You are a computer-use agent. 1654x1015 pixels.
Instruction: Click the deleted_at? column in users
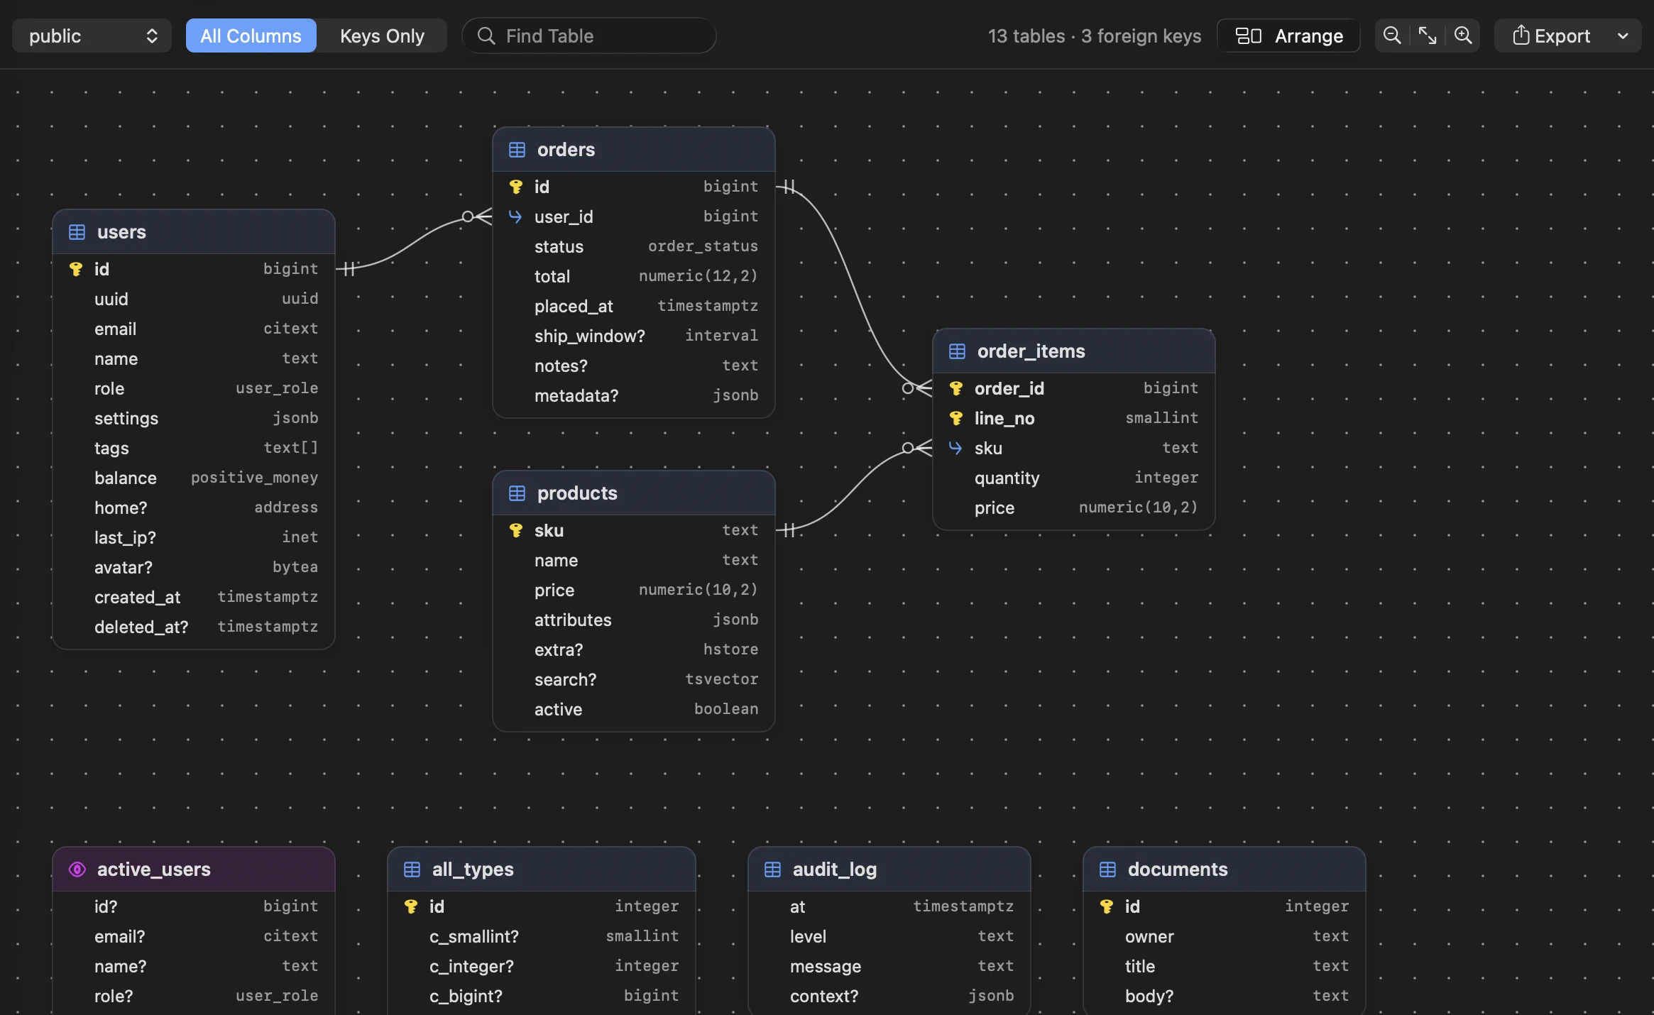tap(194, 627)
